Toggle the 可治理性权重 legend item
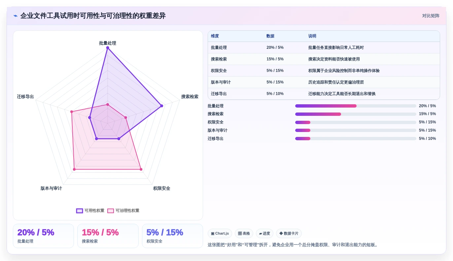Screen dimensions: 453x261 [123, 211]
